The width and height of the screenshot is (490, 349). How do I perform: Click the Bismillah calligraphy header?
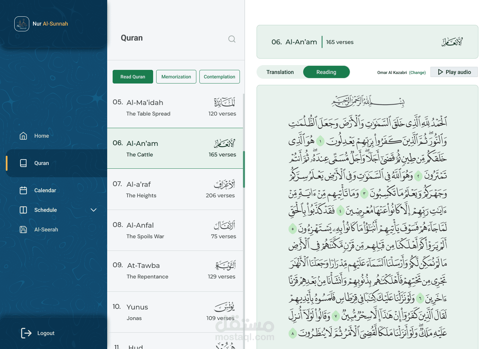[368, 101]
